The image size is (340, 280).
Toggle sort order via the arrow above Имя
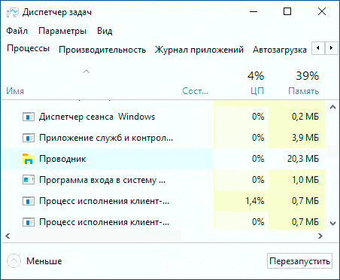click(x=86, y=72)
